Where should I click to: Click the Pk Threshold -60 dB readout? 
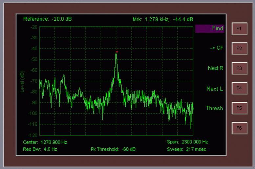(113, 149)
